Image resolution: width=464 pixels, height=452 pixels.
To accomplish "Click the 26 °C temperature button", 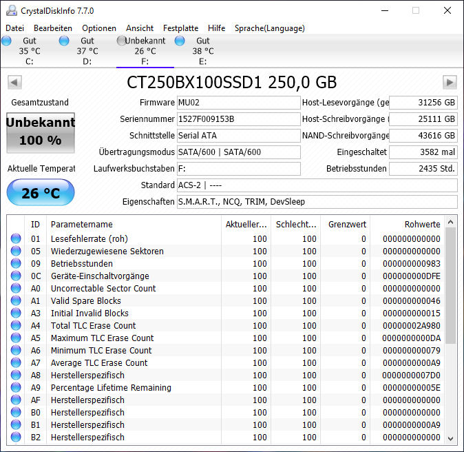I will (41, 192).
